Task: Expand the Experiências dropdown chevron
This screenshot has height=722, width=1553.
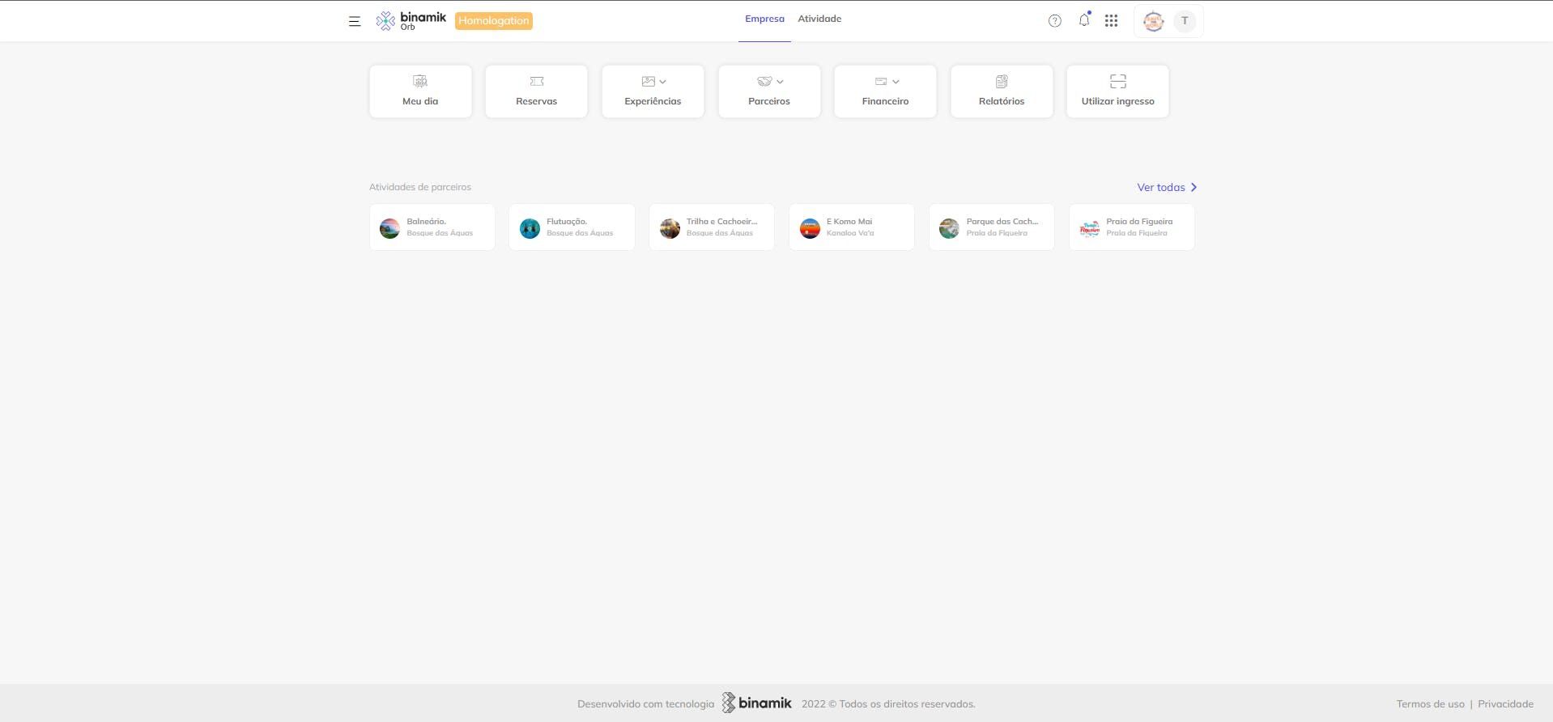Action: click(x=663, y=82)
